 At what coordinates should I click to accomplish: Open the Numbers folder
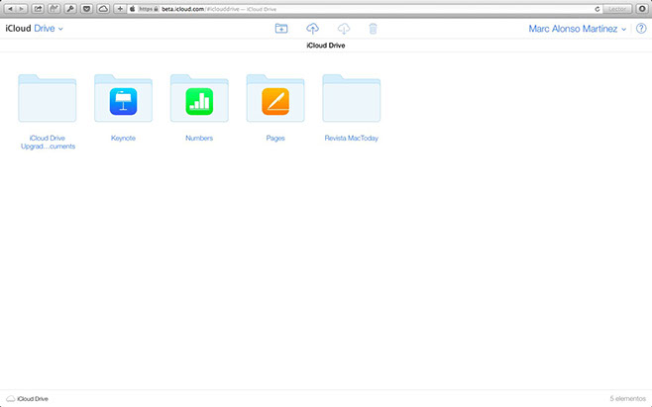point(199,100)
